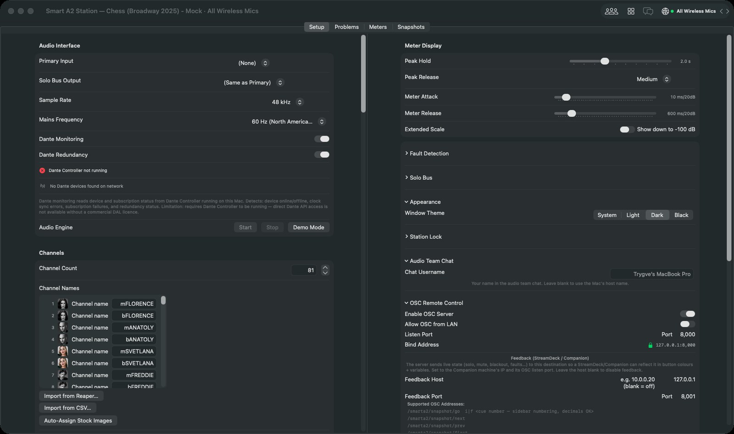The image size is (734, 434).
Task: Click the mANATOLY channel portrait image
Action: (63, 328)
